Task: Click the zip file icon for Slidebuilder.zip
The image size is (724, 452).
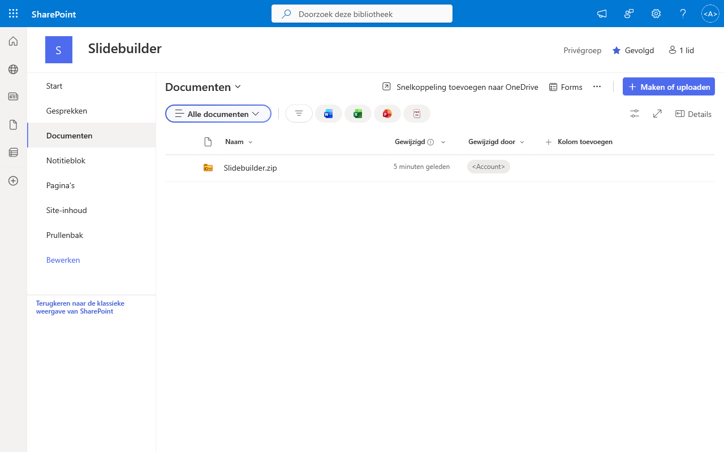Action: click(x=208, y=167)
